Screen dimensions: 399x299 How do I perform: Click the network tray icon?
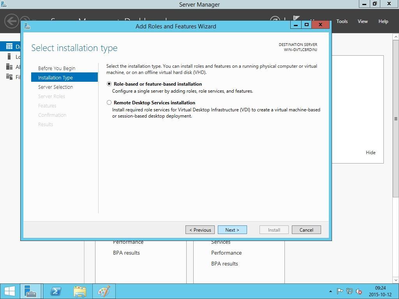click(x=350, y=291)
